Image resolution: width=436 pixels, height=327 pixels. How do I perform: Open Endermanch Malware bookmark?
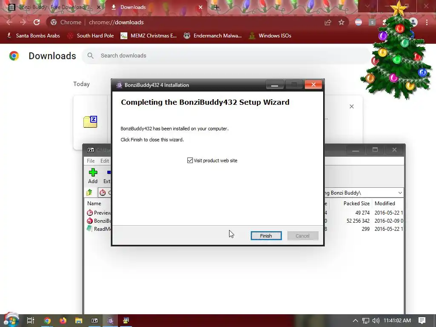[x=213, y=36]
